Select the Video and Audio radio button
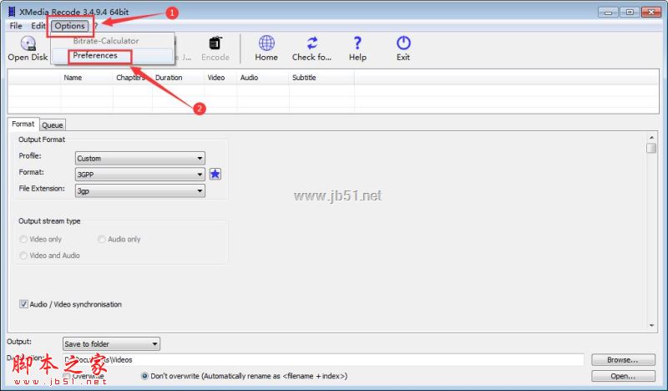The height and width of the screenshot is (391, 668). pos(23,256)
